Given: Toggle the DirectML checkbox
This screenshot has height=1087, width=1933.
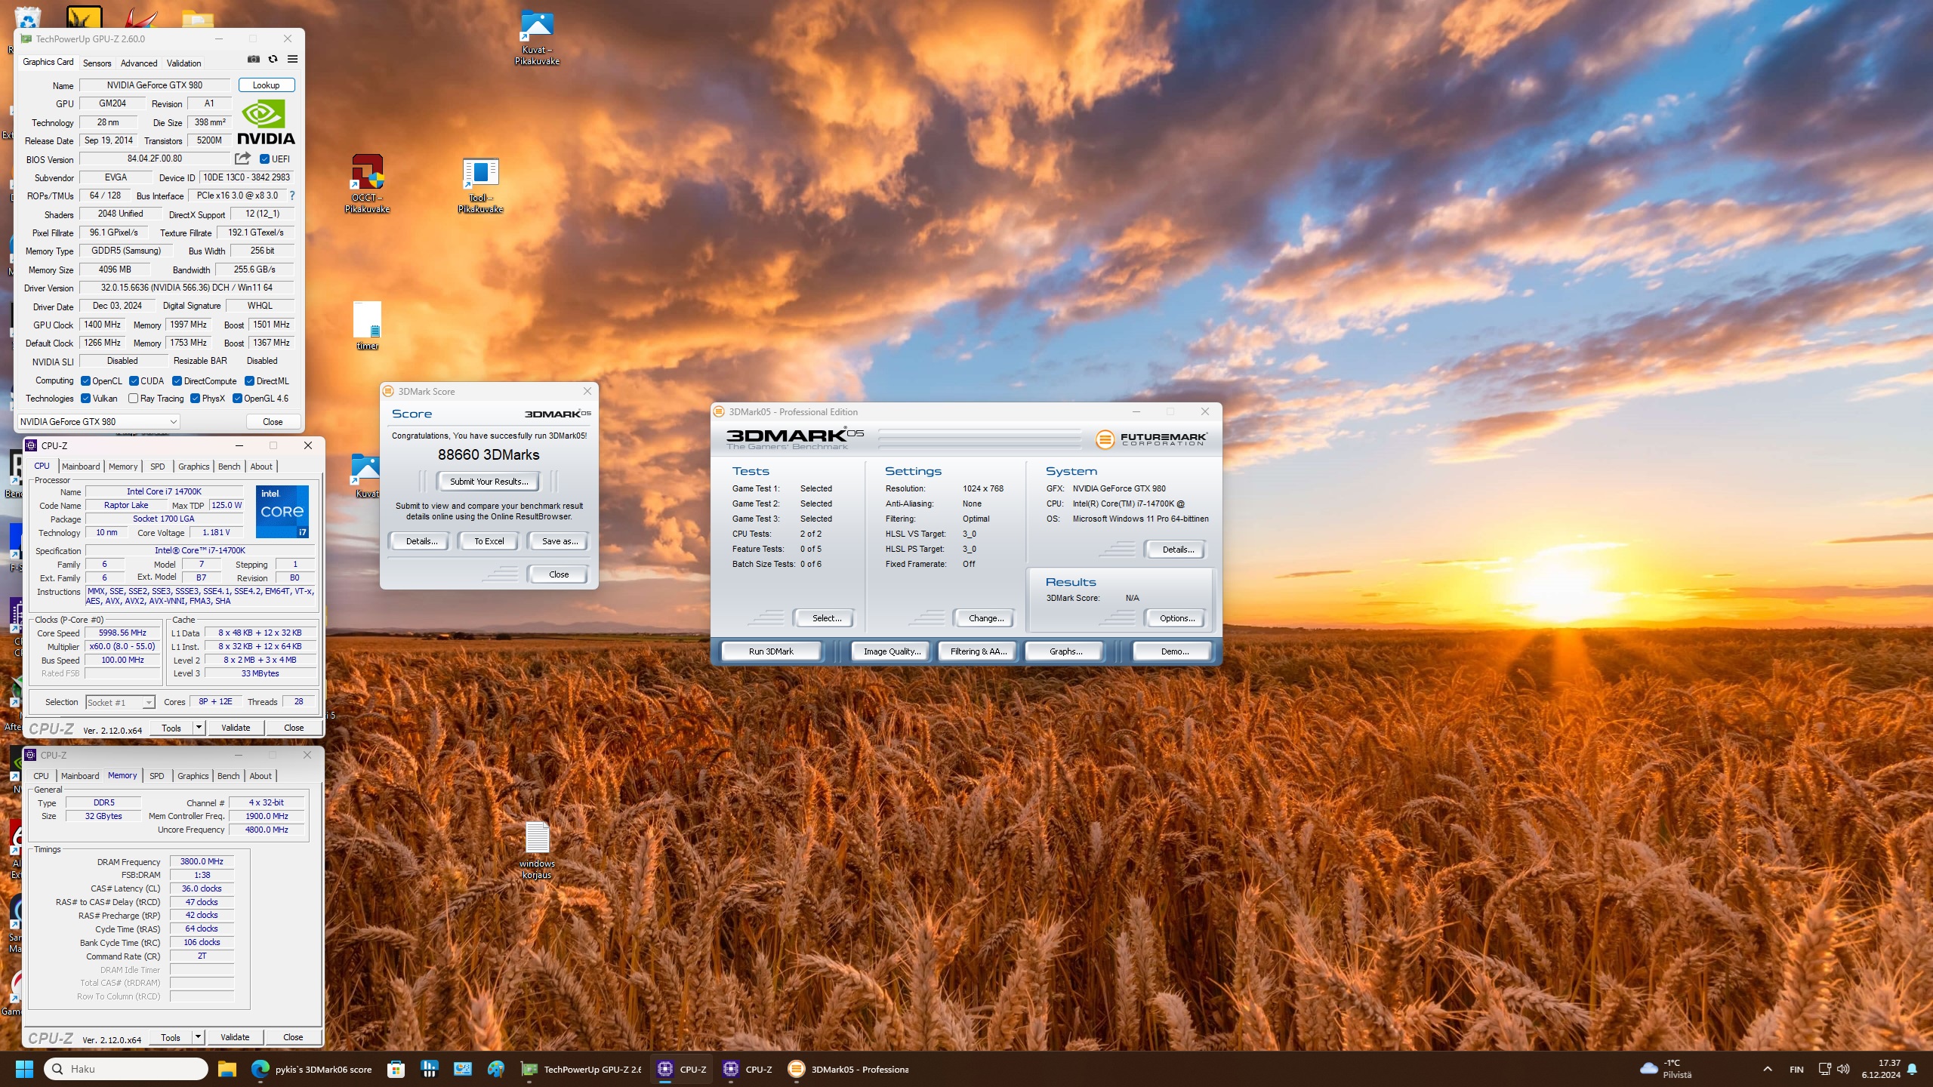Looking at the screenshot, I should point(249,381).
